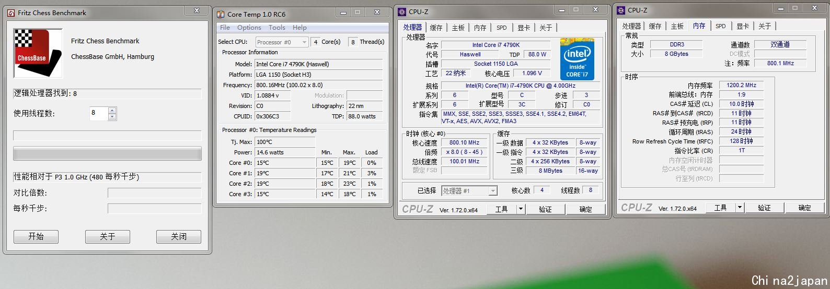The image size is (830, 289).
Task: Click 确定 button in the first CPU-Z window
Action: click(x=586, y=209)
